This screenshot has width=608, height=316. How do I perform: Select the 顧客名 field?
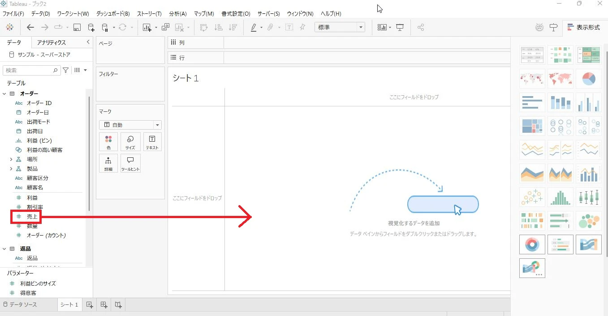(35, 187)
